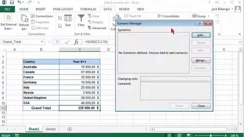Close Scenario Manager with red X
The height and width of the screenshot is (137, 244).
(208, 23)
